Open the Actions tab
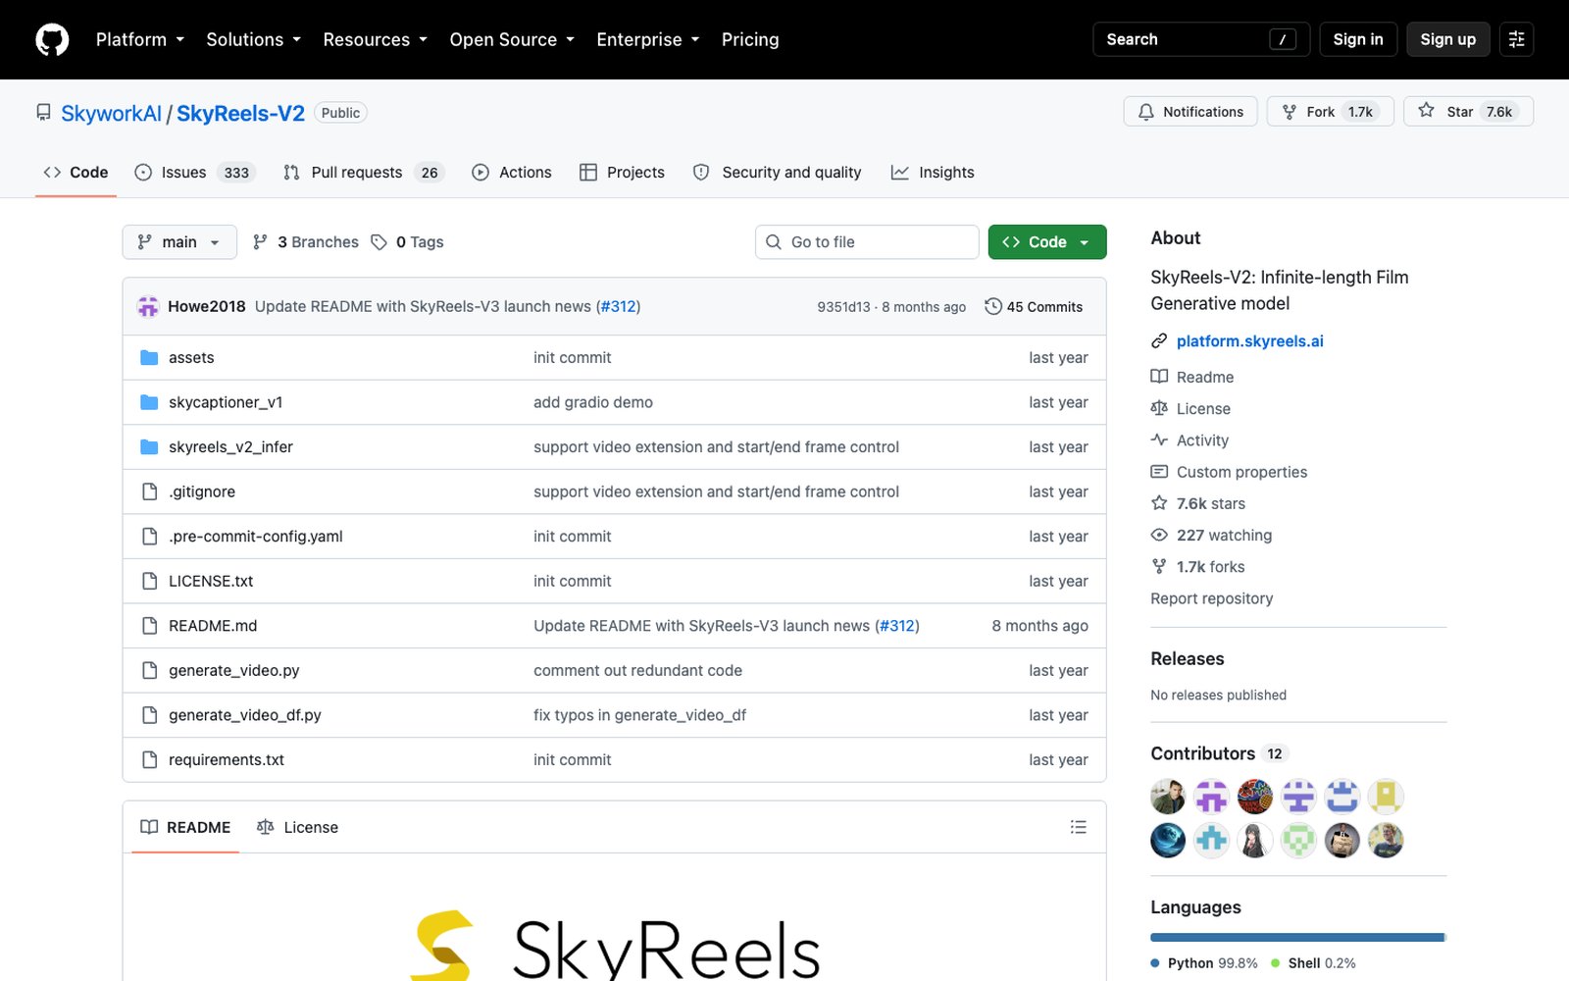1569x981 pixels. 512,173
